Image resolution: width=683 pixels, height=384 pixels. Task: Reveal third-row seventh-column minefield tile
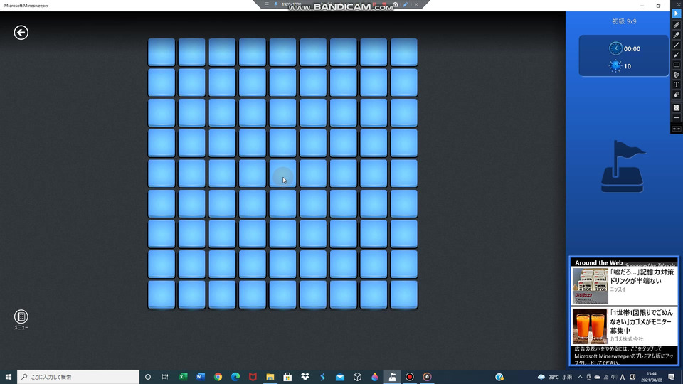click(343, 113)
